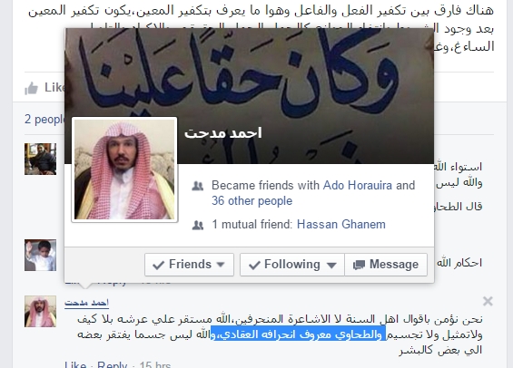Dismiss the comment with the X icon
Screen dimensions: 513x368
click(488, 301)
